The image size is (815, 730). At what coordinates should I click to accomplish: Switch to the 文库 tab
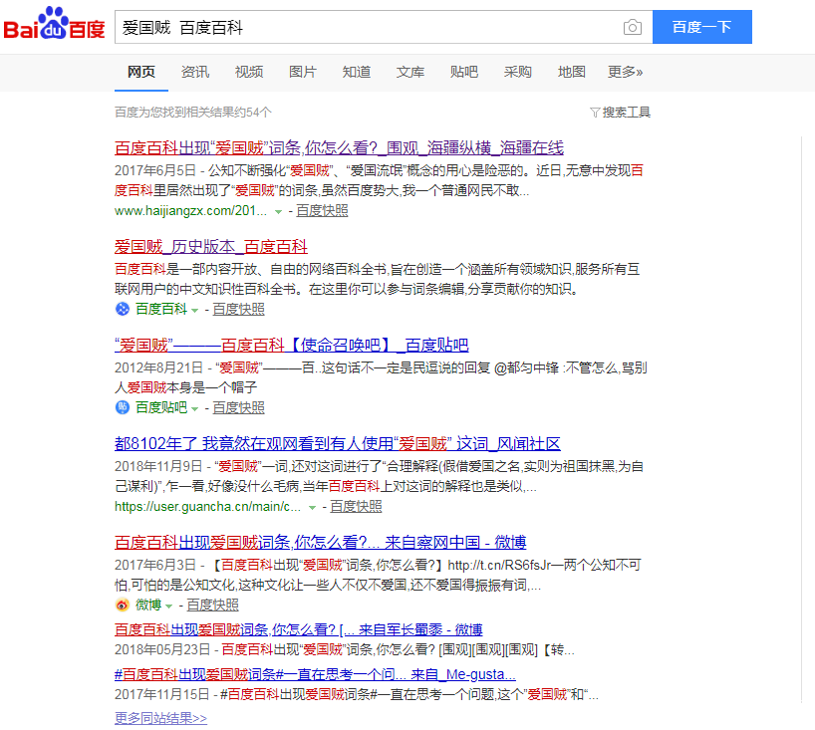410,72
